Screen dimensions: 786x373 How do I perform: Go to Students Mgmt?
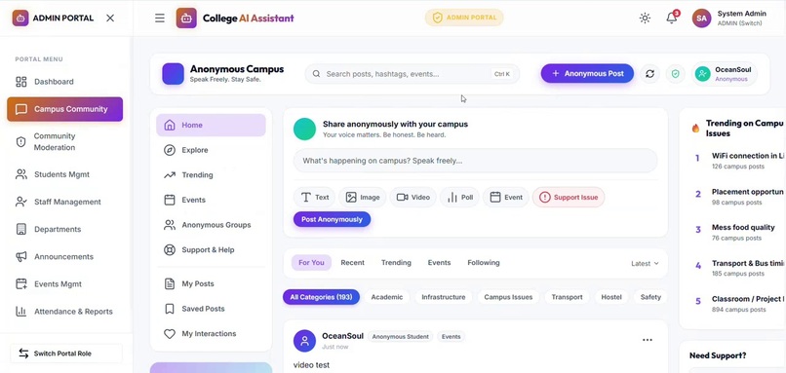tap(65, 174)
